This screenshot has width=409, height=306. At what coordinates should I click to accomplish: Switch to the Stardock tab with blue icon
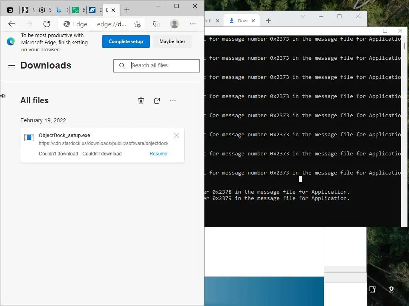pyautogui.click(x=92, y=10)
